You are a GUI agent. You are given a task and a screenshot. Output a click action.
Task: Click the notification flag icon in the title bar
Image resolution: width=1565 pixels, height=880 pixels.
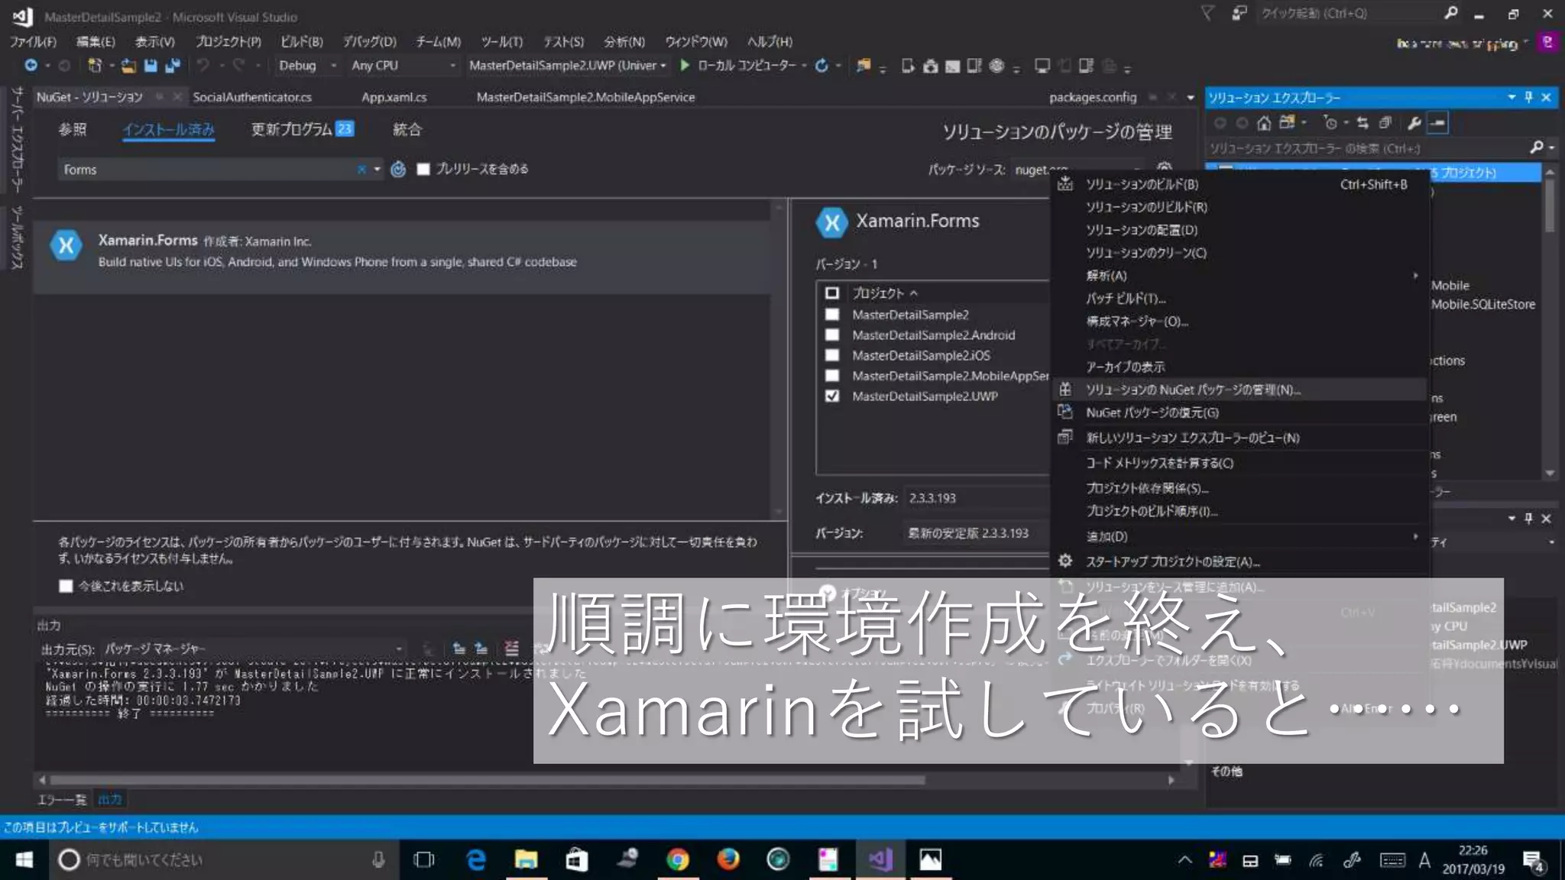(1207, 13)
